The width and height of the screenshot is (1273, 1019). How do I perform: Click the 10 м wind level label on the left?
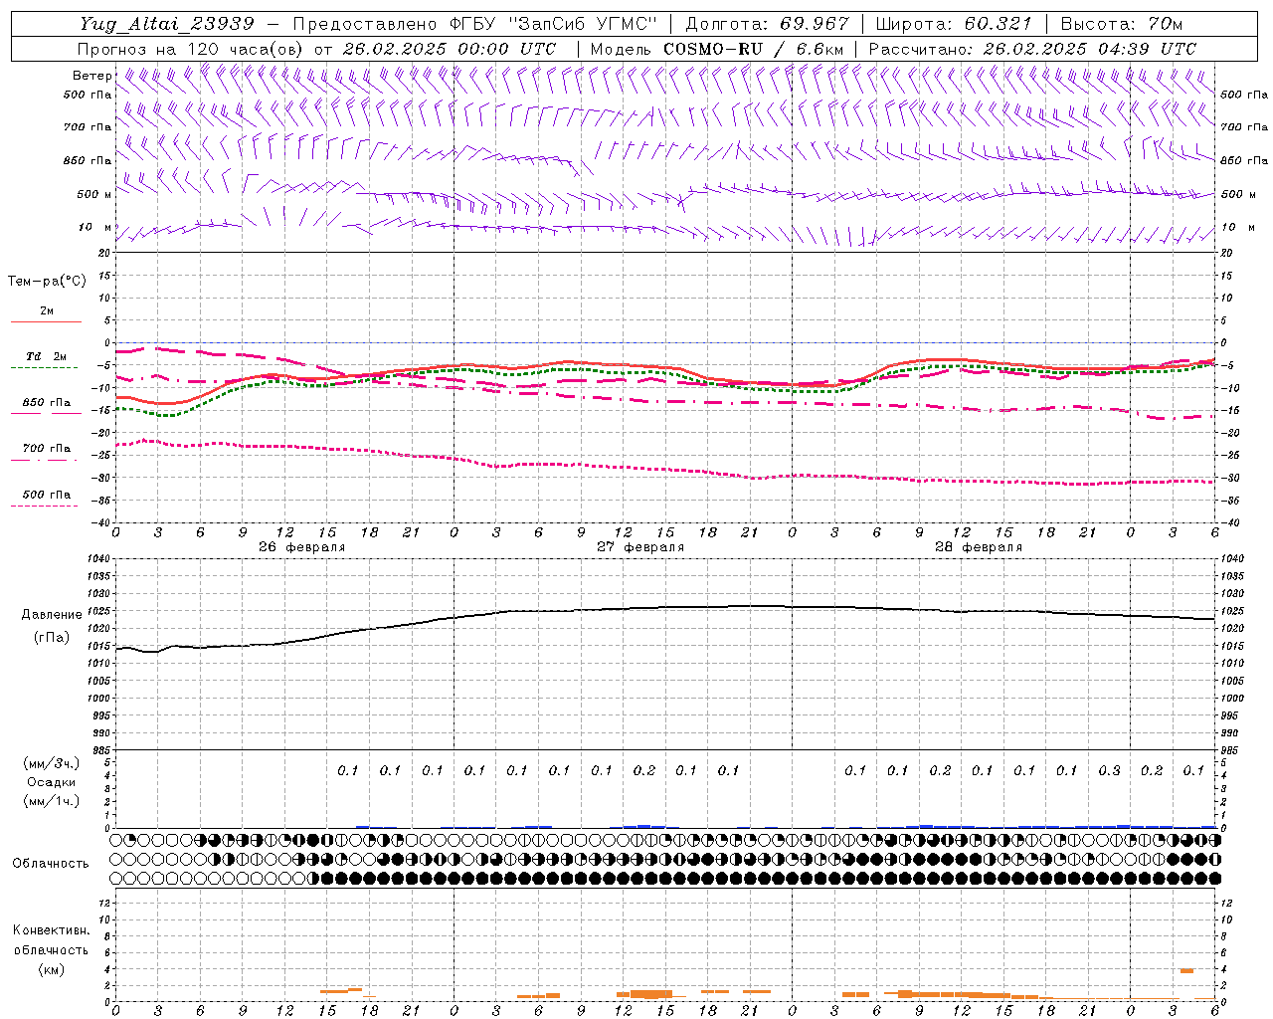[x=95, y=227]
